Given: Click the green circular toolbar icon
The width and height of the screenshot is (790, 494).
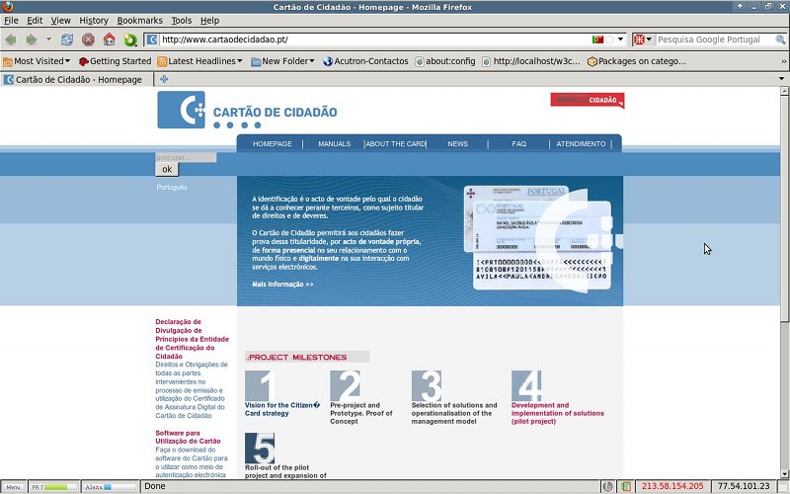Looking at the screenshot, I should pos(130,40).
